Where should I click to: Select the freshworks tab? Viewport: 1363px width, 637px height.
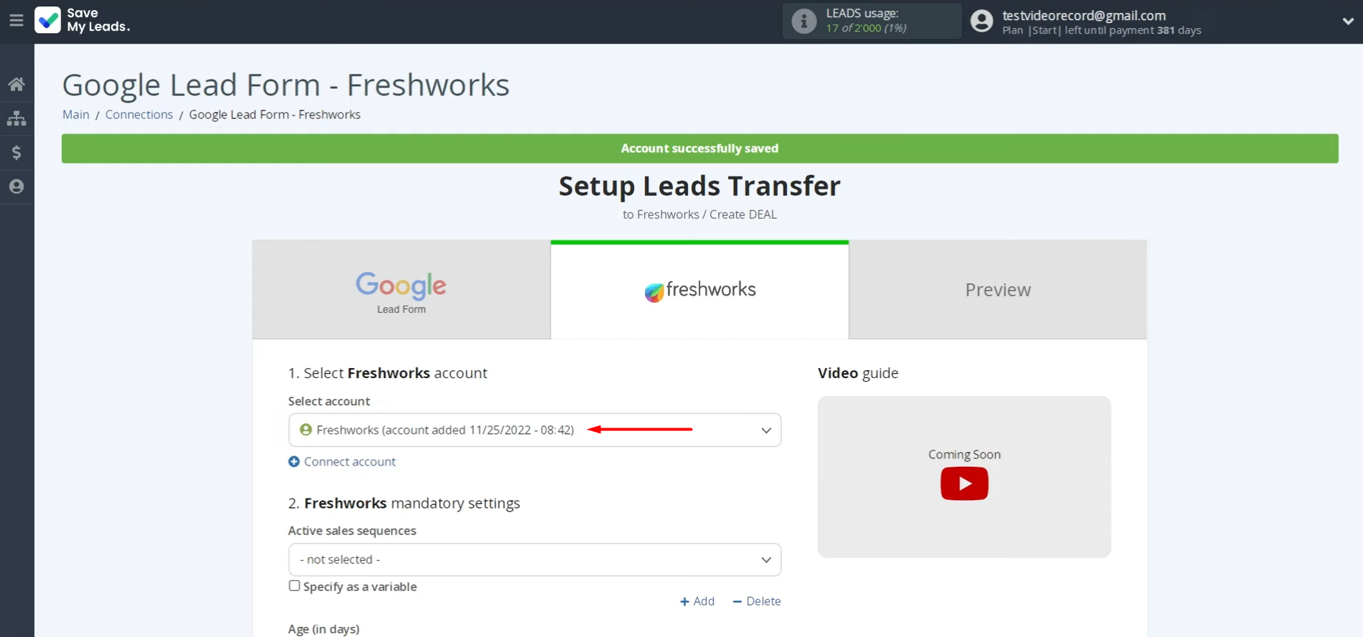(x=699, y=290)
